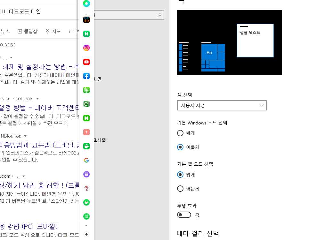Click the '색 선택' label

(x=184, y=95)
